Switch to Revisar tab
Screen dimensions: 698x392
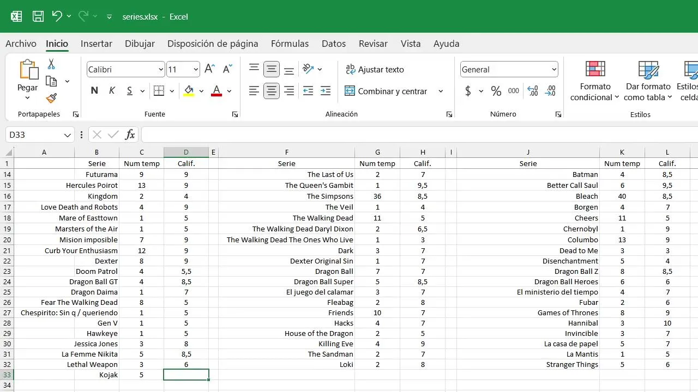click(373, 44)
